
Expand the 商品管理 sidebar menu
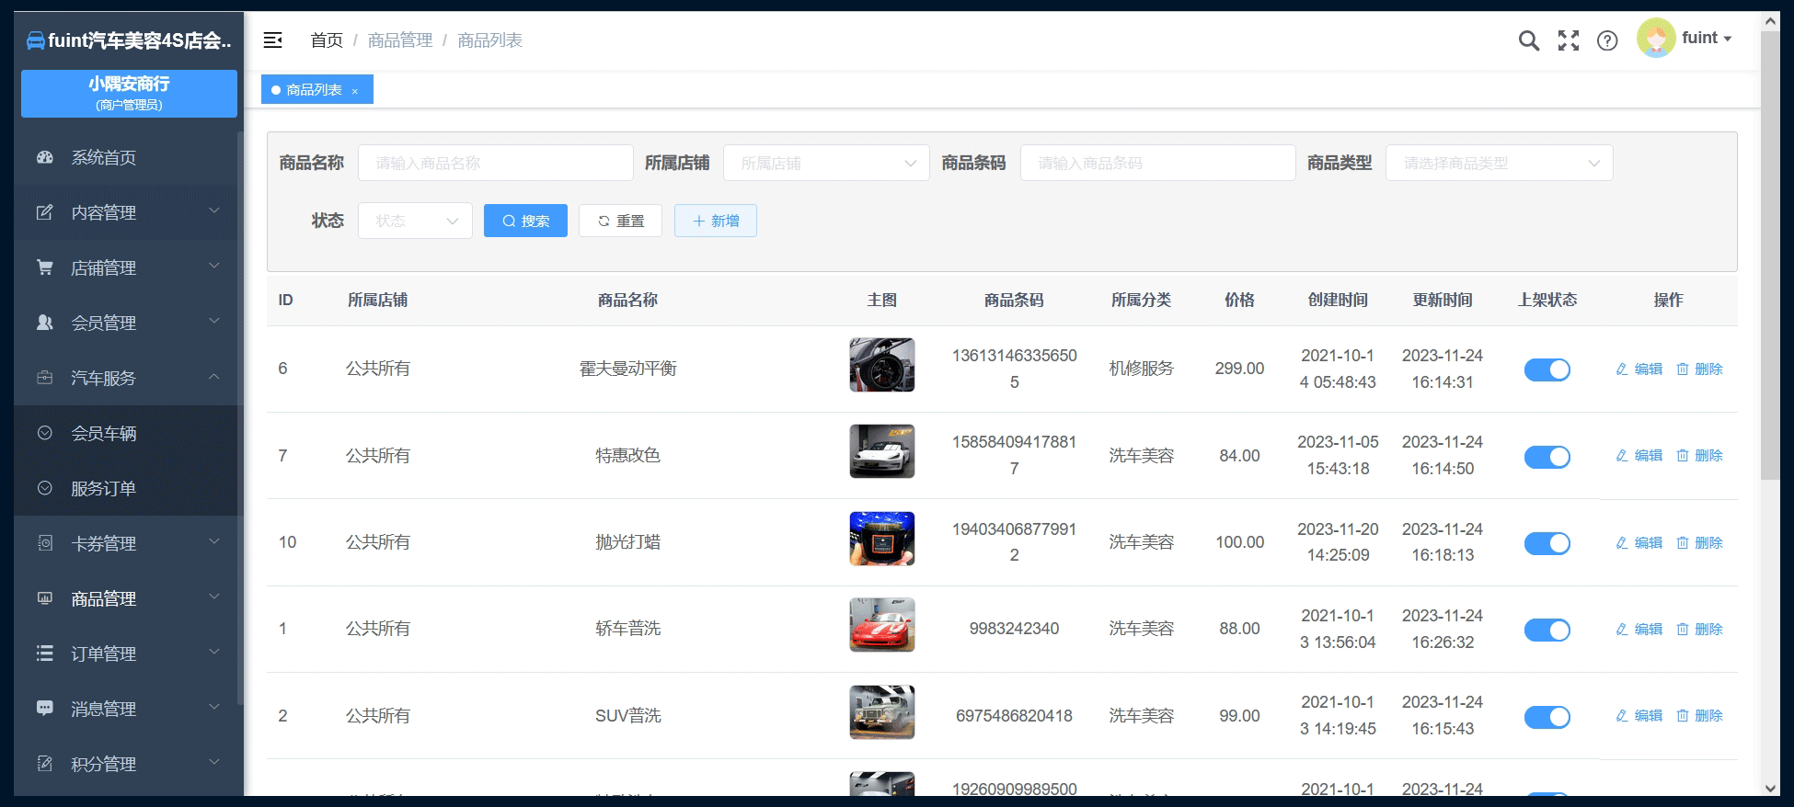click(127, 598)
